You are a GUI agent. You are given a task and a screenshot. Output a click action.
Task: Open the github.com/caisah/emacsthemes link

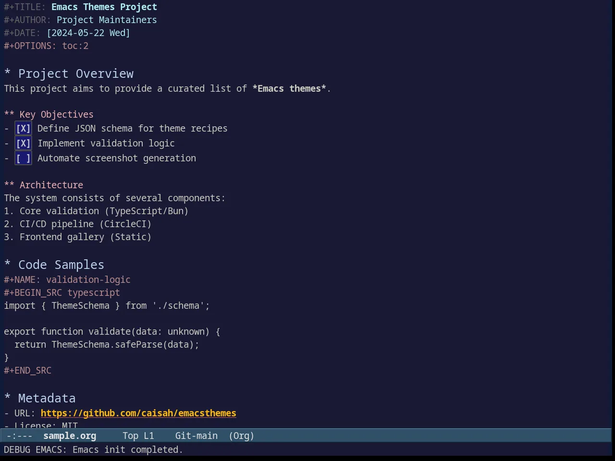[x=138, y=413]
